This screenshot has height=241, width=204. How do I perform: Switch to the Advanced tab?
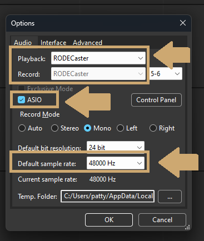click(x=87, y=43)
